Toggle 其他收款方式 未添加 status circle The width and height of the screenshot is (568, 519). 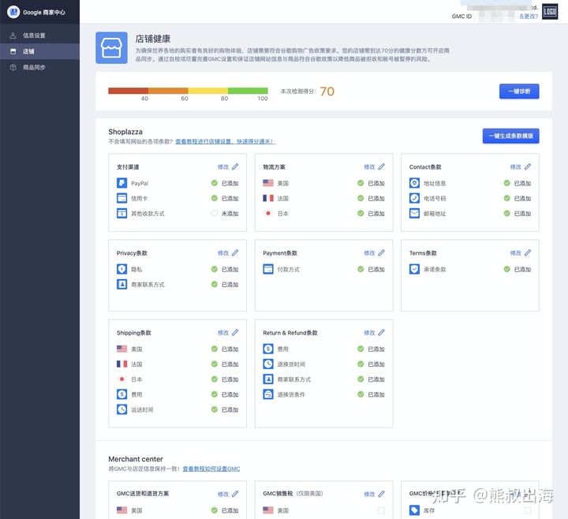215,213
